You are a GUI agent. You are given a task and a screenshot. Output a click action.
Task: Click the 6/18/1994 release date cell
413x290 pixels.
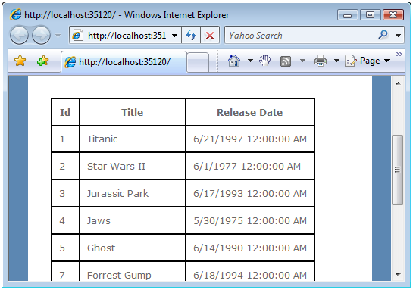(250, 272)
